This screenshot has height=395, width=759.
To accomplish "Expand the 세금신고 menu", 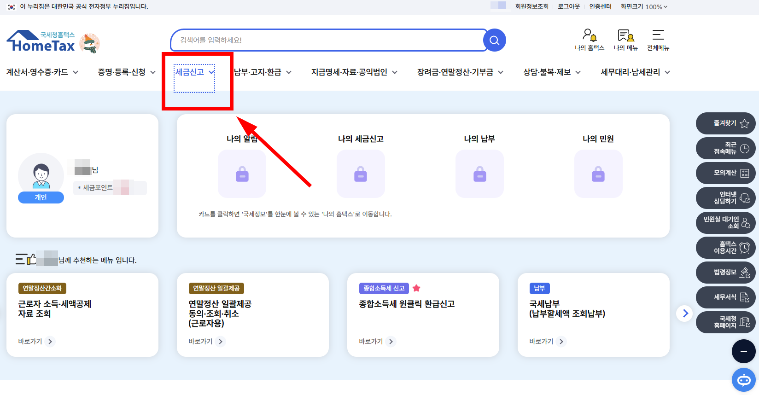I will [x=194, y=72].
